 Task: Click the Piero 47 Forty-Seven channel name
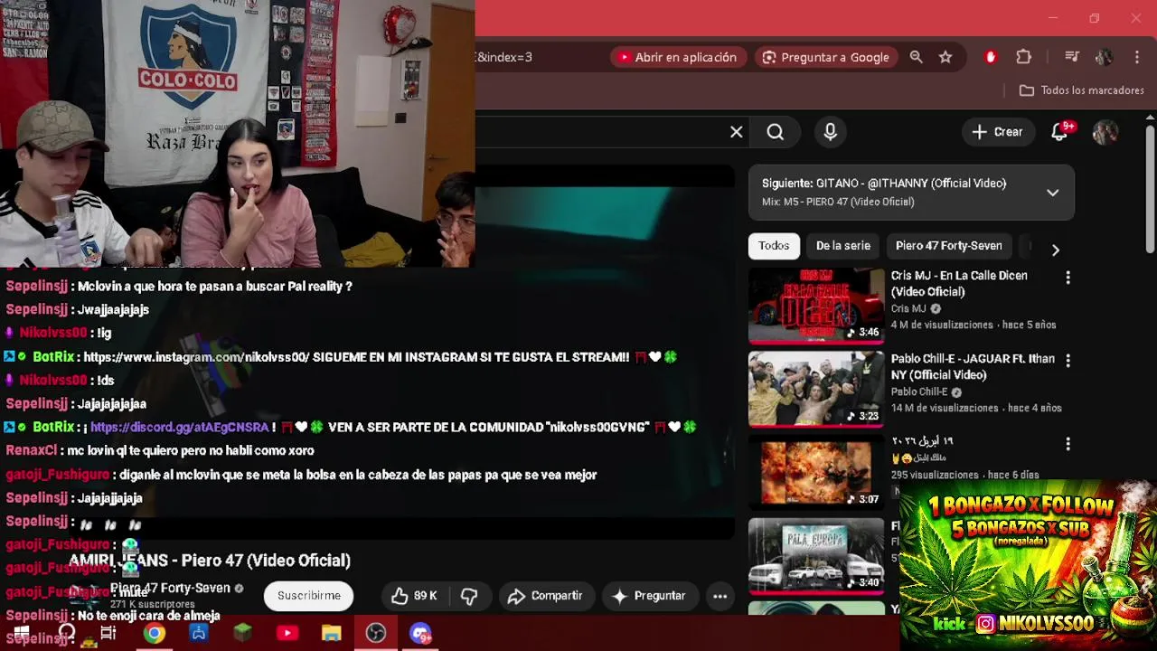point(171,588)
